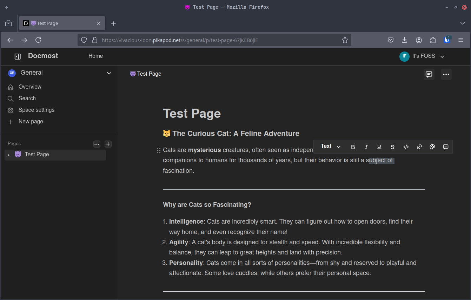Select the Test Page browser tab
Viewport: 471px width, 300px height.
coord(56,23)
